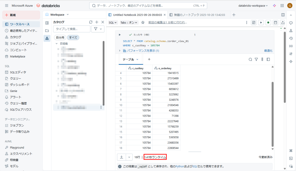296x171 pixels.
Task: Toggle the Tabs: オン setting
Action: [129, 22]
